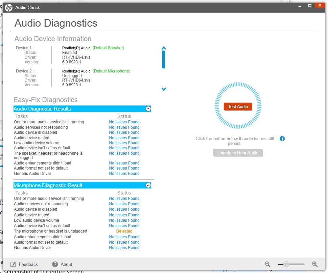Click No Issues Found for Generic Audio Driver in microphone results
This screenshot has width=328, height=273.
click(x=124, y=248)
